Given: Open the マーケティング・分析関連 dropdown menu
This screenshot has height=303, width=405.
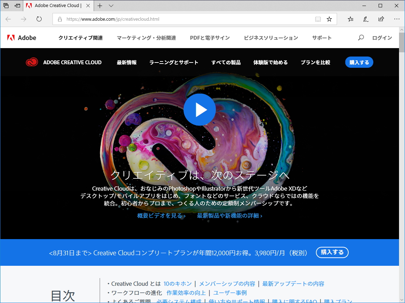Looking at the screenshot, I should pyautogui.click(x=146, y=38).
